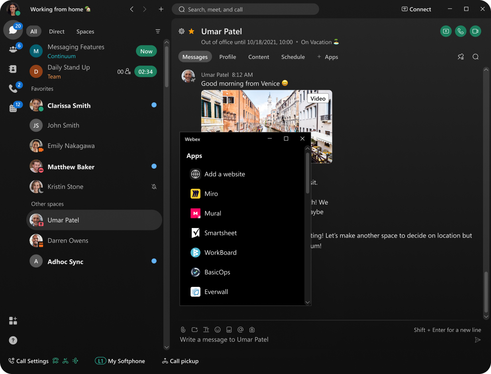Open the GIF picker
Viewport: 491px width, 374px height.
229,329
